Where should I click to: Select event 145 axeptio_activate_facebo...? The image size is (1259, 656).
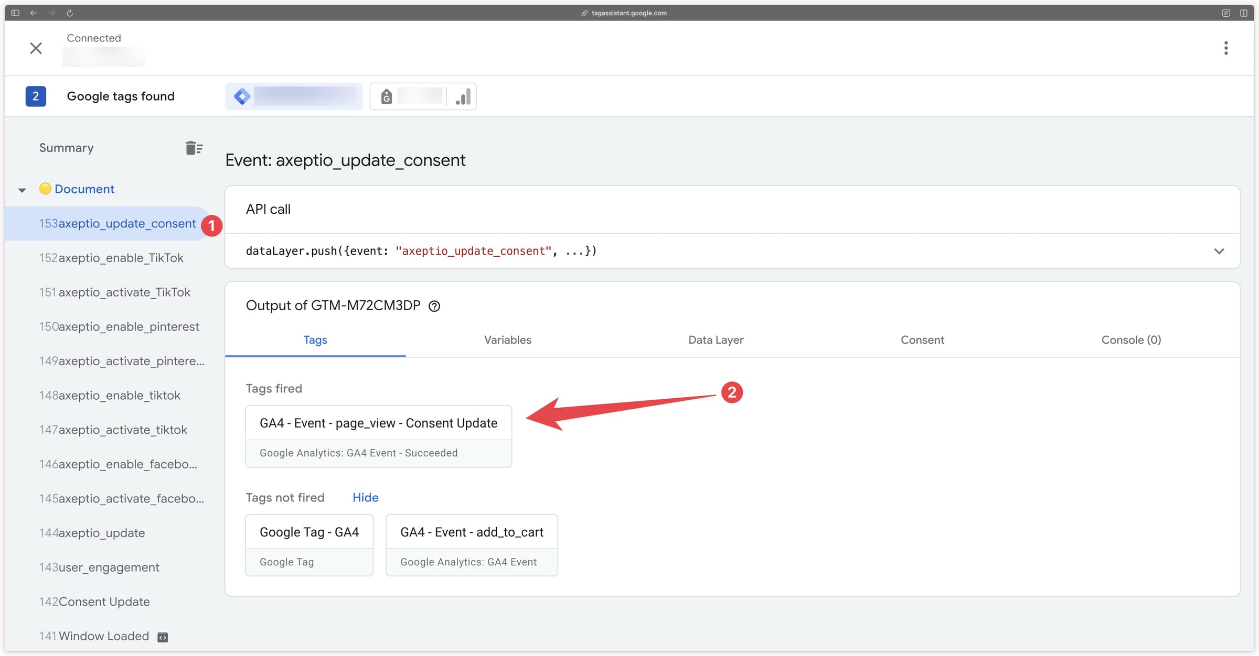(122, 498)
